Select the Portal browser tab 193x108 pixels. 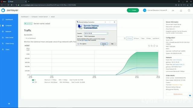[x=17, y=1]
